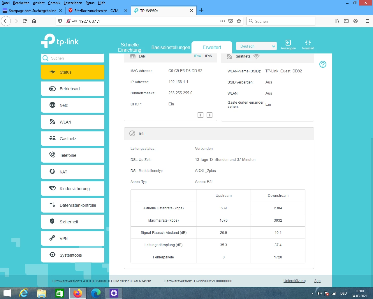Show next LAN panel page arrow
Viewport: 373px width, 299px height.
point(210,115)
